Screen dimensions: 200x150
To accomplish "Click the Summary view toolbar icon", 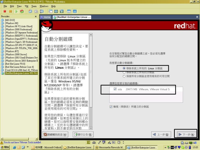I will pos(69,11).
